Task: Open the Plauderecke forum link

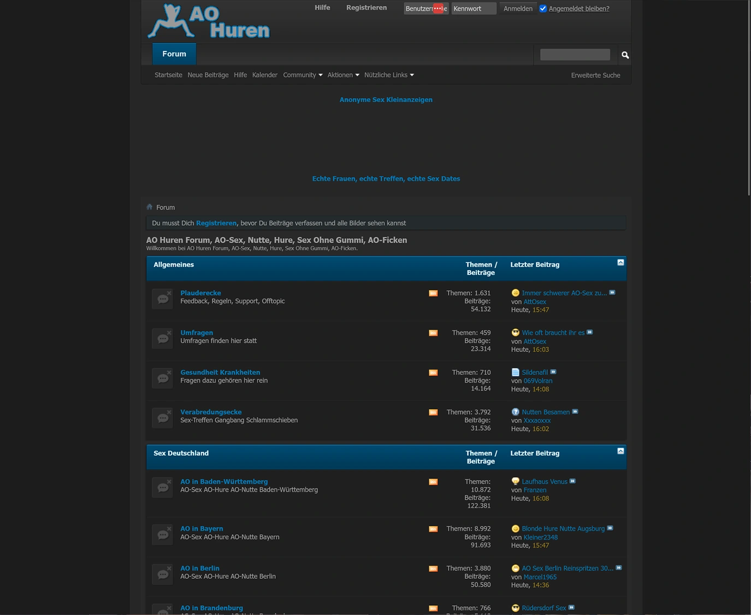Action: tap(200, 293)
